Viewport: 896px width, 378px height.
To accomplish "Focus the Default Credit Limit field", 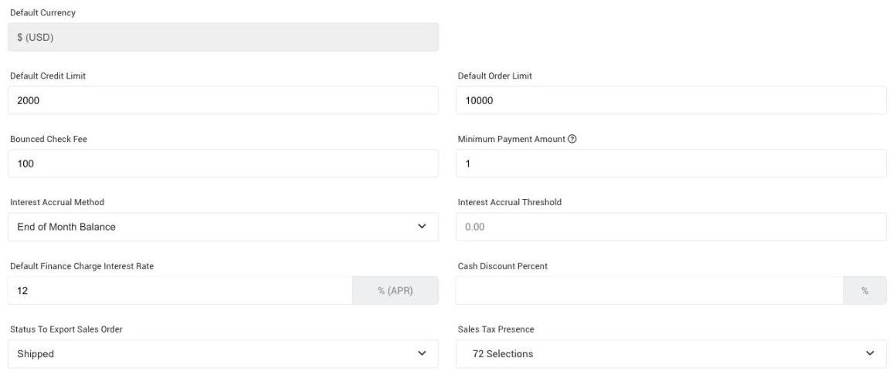I will [223, 100].
